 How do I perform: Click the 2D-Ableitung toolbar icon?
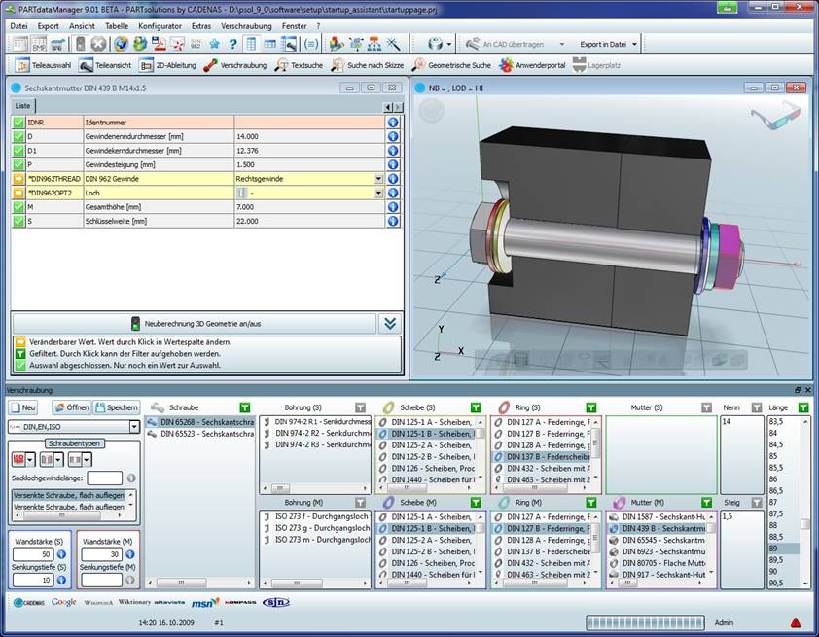[x=168, y=65]
